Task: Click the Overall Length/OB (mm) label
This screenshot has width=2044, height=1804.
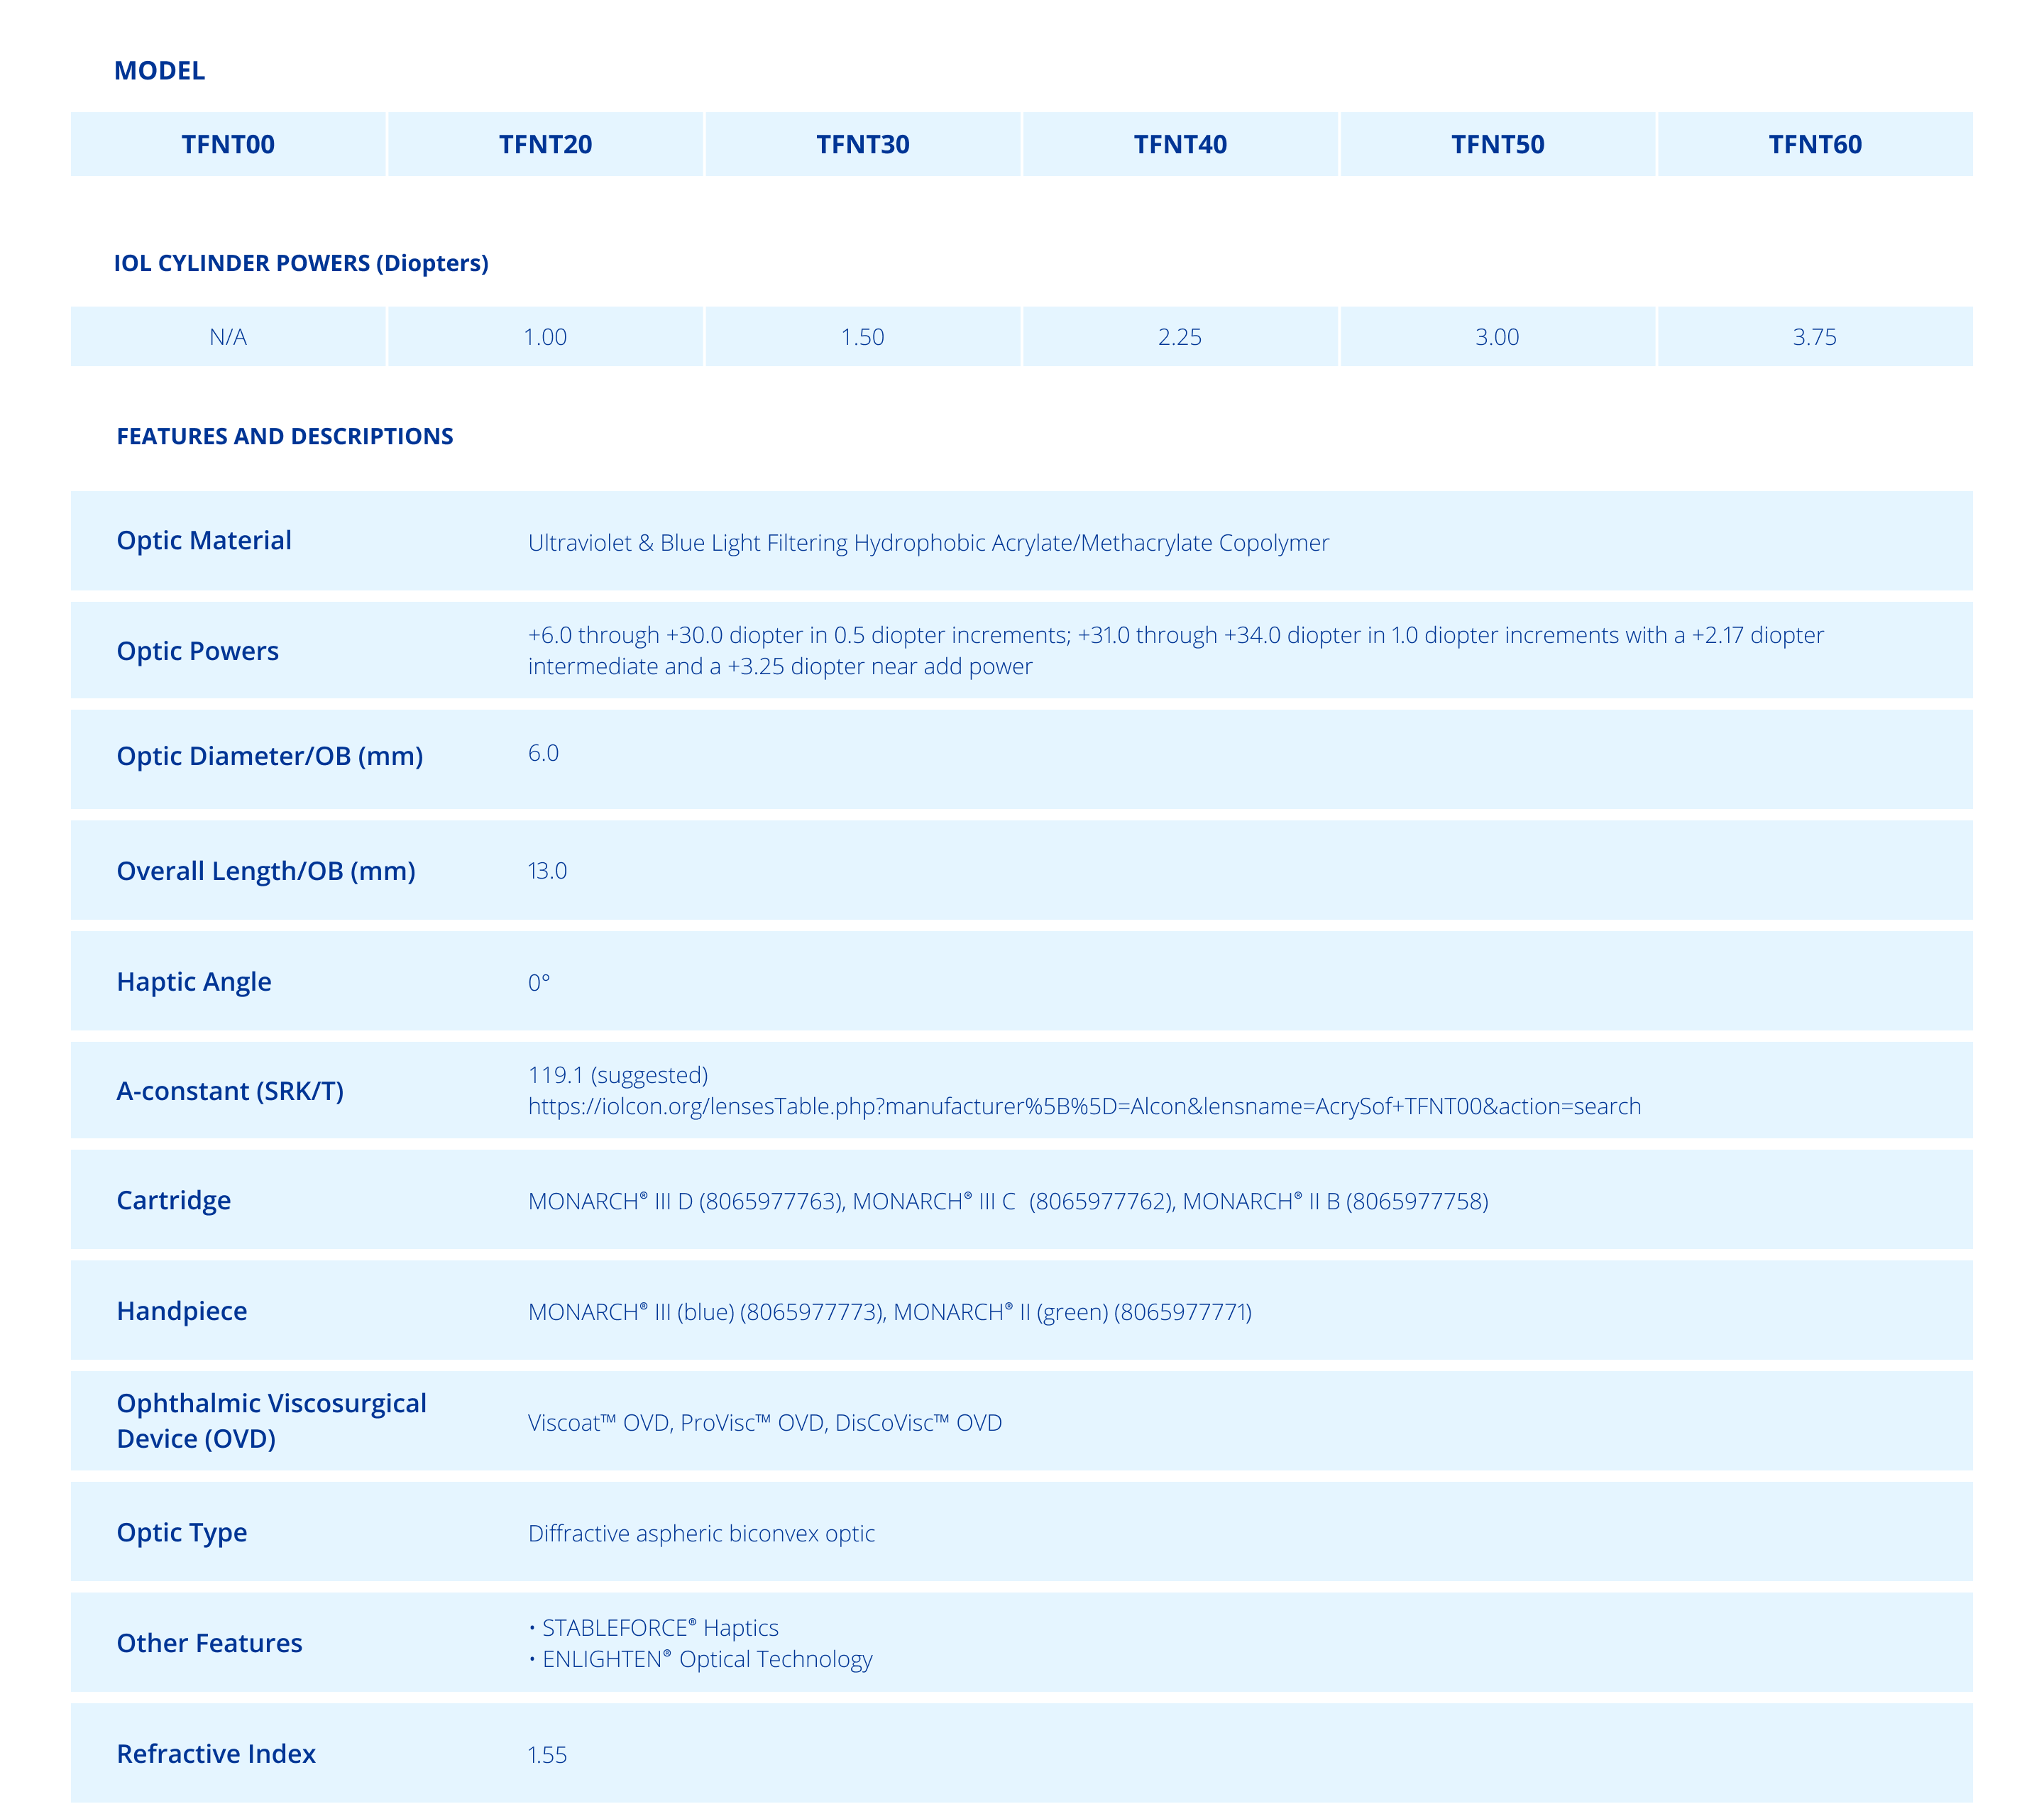Action: pos(266,871)
